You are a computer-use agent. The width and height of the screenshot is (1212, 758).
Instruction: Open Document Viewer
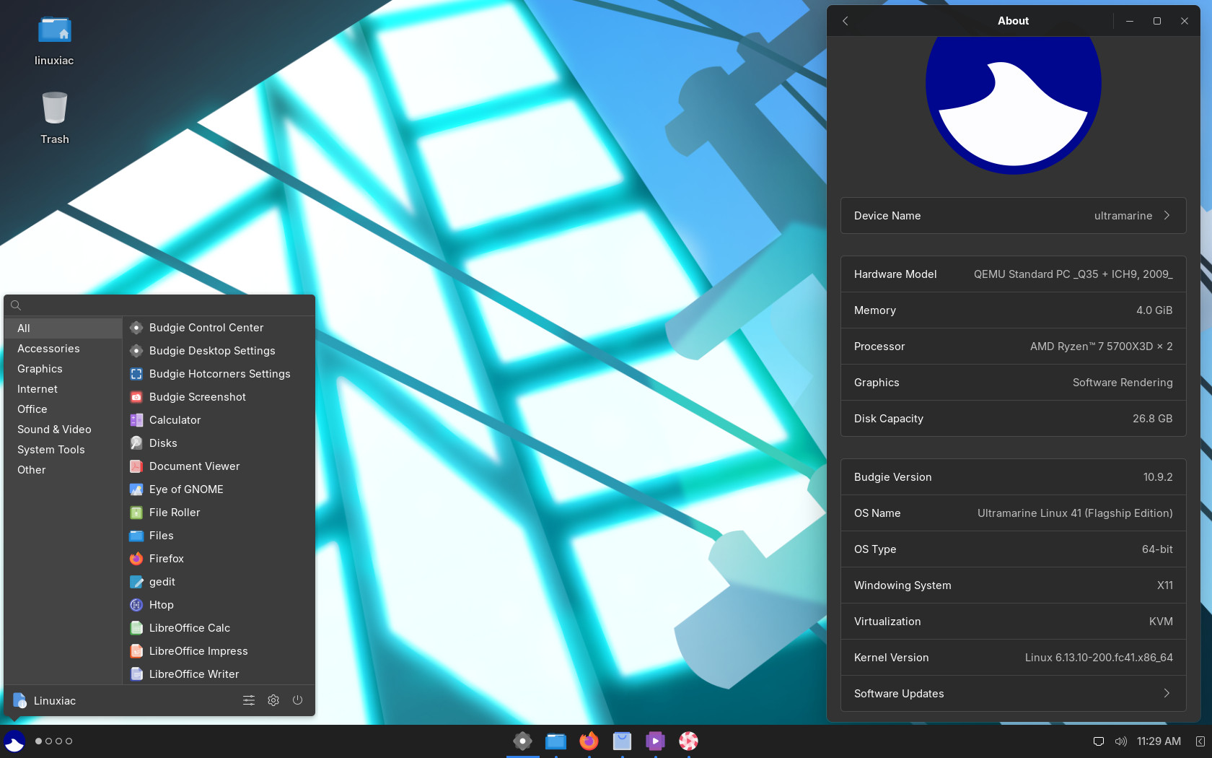pos(219,466)
